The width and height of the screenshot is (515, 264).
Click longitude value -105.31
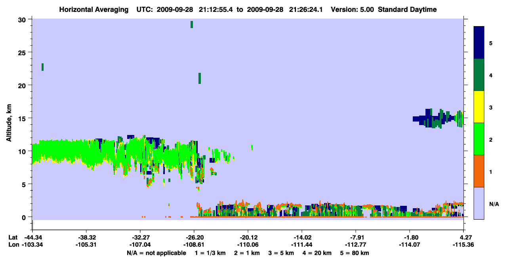86,245
